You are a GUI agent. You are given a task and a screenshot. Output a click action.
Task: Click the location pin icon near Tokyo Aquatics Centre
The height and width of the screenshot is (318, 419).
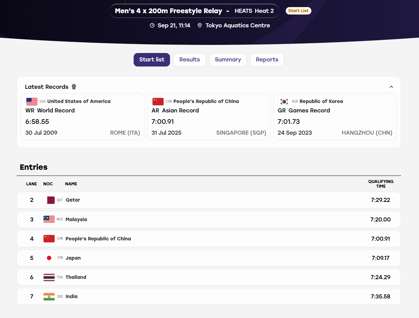point(200,26)
